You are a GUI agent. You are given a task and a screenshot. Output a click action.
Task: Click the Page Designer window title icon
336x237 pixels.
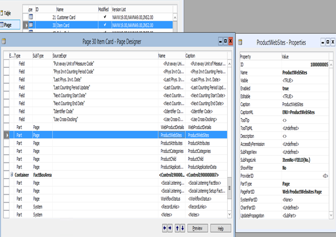click(4, 41)
